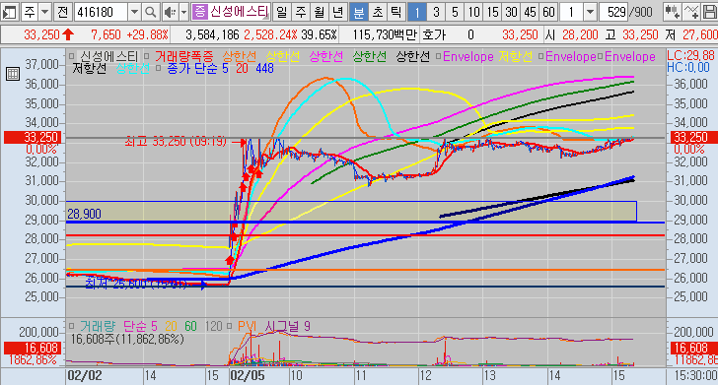The image size is (718, 385).
Task: Click the 529 bar count field
Action: (x=614, y=12)
